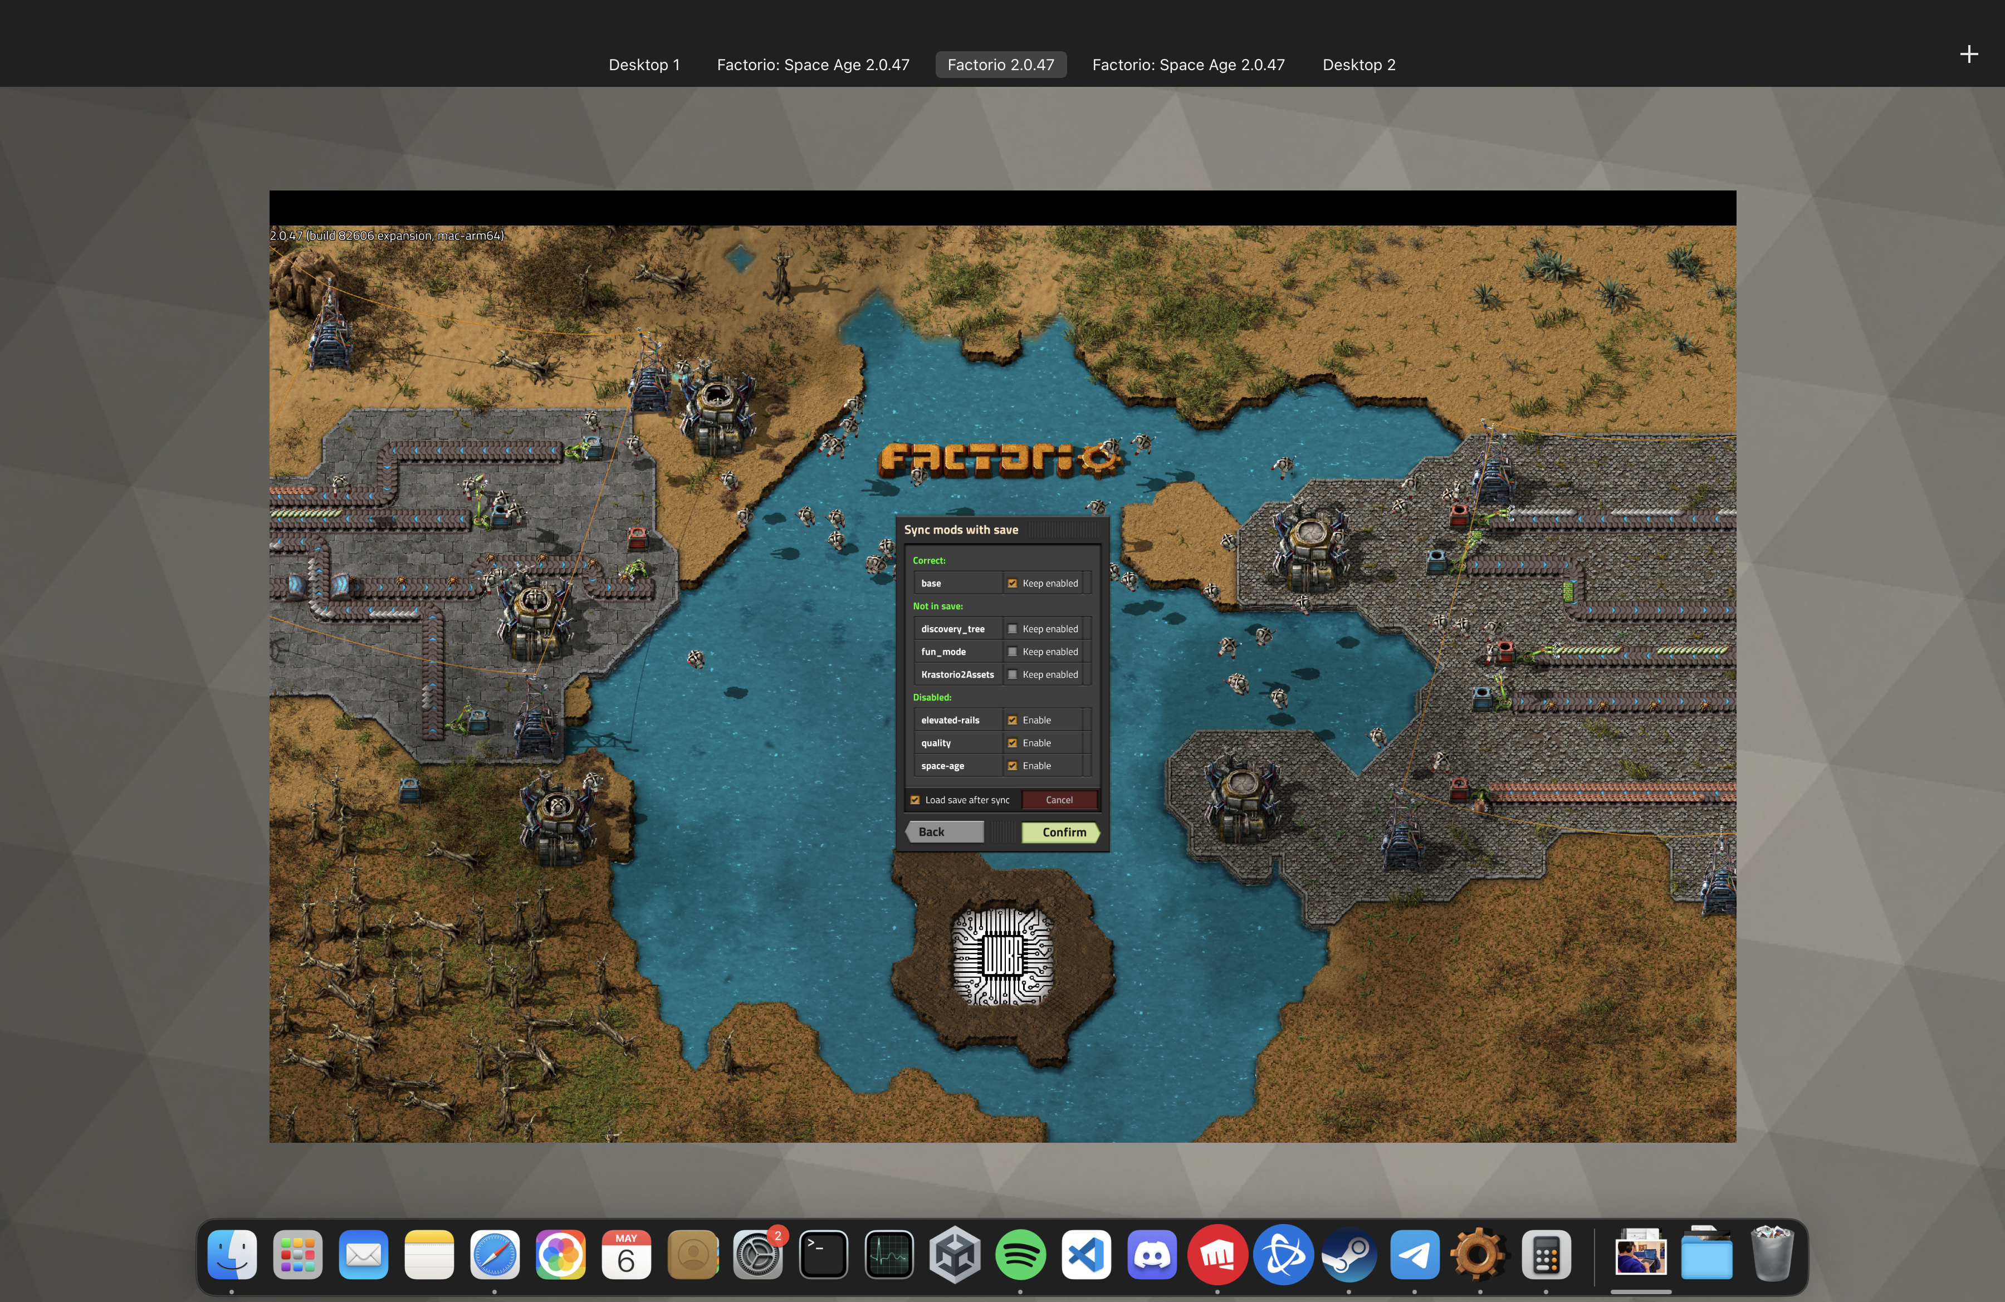Open Calendar showing May 6
This screenshot has height=1302, width=2005.
626,1255
